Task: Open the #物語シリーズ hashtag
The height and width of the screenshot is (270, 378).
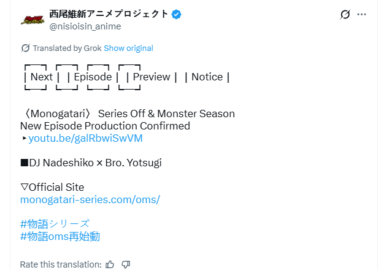Action: 55,223
